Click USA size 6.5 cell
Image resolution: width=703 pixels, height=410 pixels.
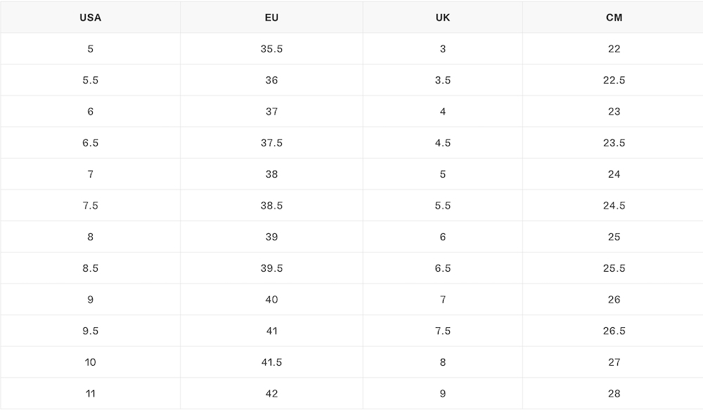(x=90, y=143)
